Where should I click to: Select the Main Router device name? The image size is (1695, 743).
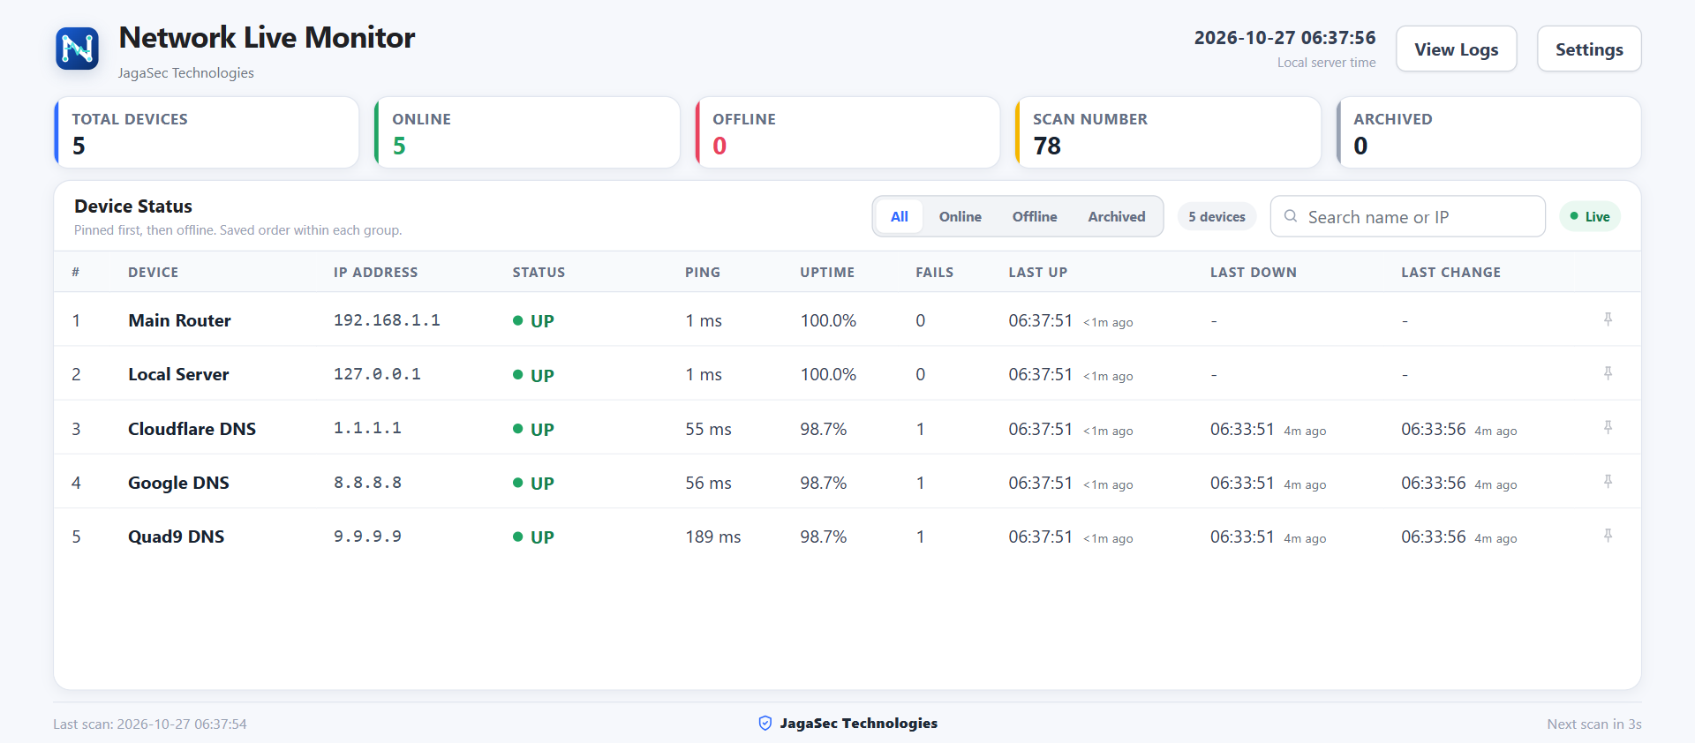point(179,320)
